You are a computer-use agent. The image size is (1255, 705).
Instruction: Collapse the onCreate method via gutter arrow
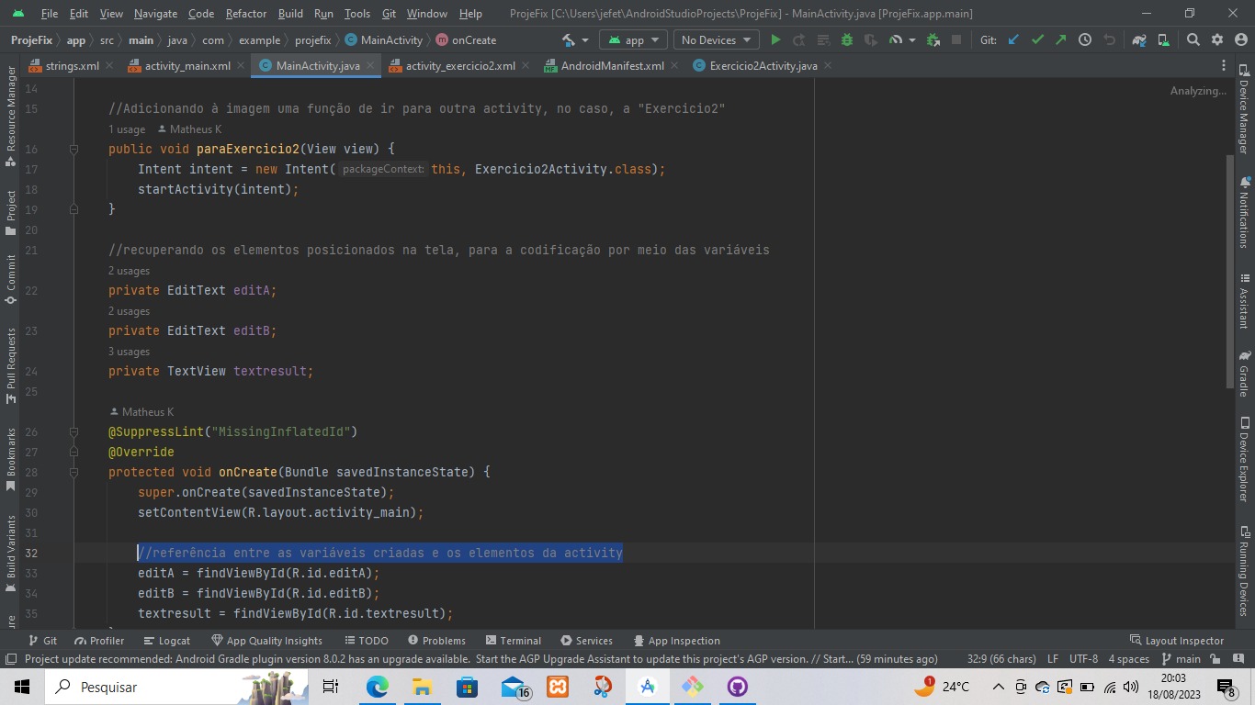point(73,471)
